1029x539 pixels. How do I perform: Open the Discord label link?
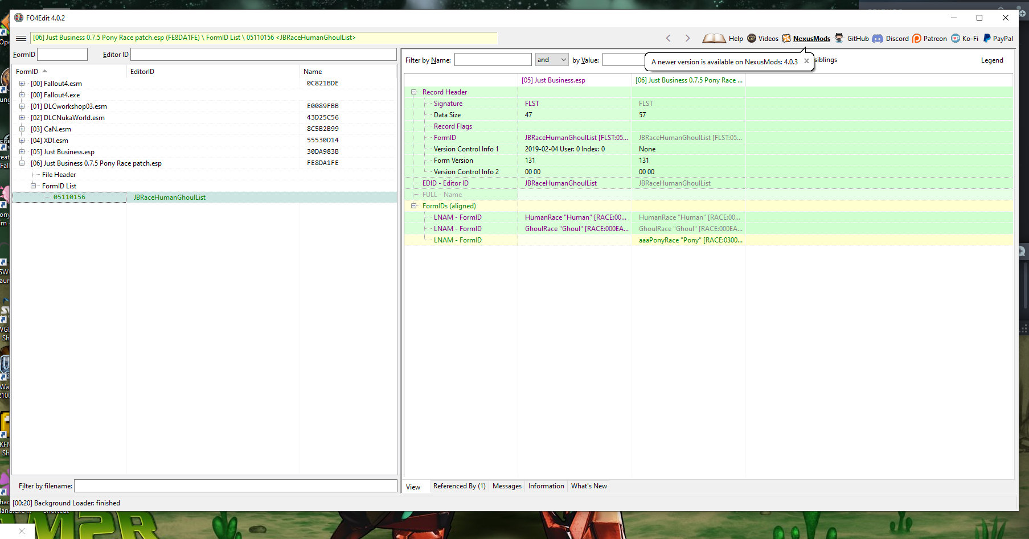pos(897,39)
